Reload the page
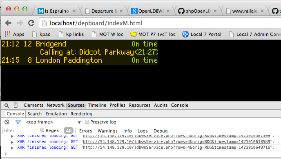Screen dimensions: 281x159 pos(31,23)
